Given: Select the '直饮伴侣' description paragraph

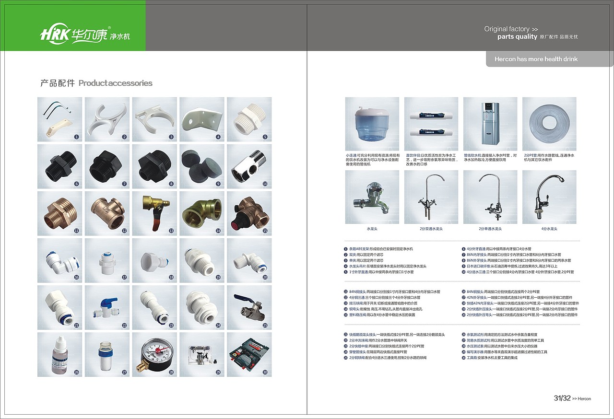Looking at the screenshot, I should [x=432, y=160].
